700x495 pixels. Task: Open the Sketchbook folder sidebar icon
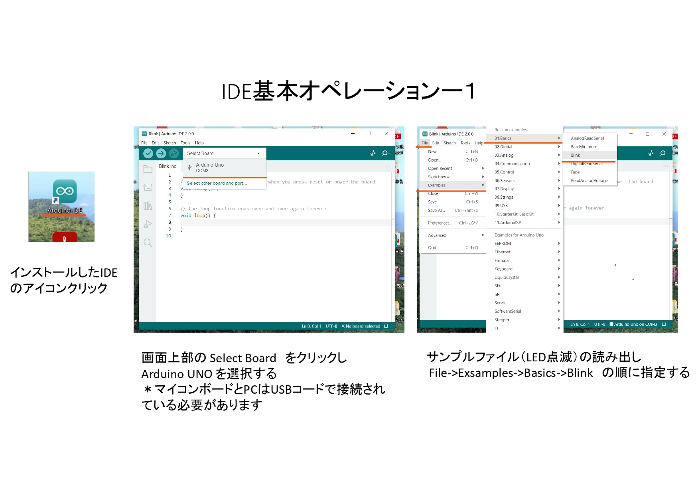pyautogui.click(x=148, y=169)
